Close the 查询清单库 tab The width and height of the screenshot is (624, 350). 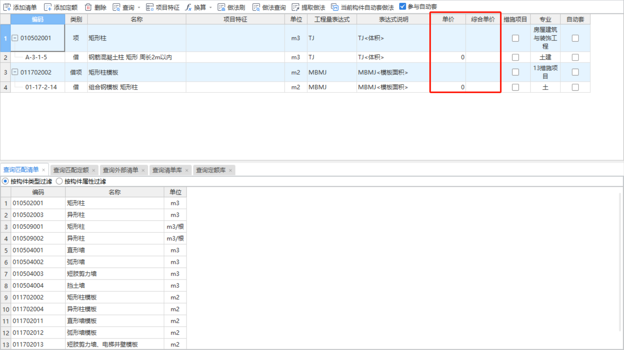pyautogui.click(x=187, y=170)
